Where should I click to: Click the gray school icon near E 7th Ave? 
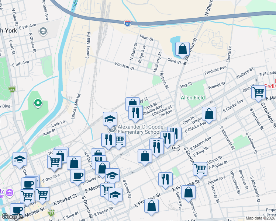(x=43, y=31)
